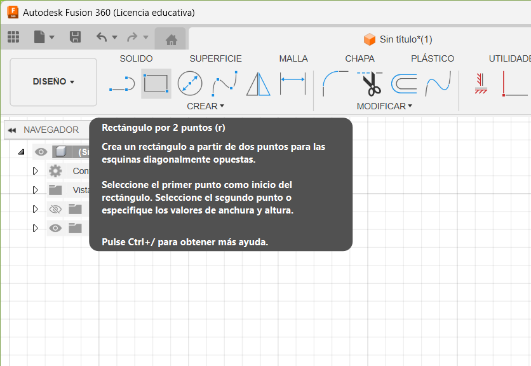This screenshot has width=531, height=366.
Task: Select the Spline curve tool
Action: click(224, 84)
